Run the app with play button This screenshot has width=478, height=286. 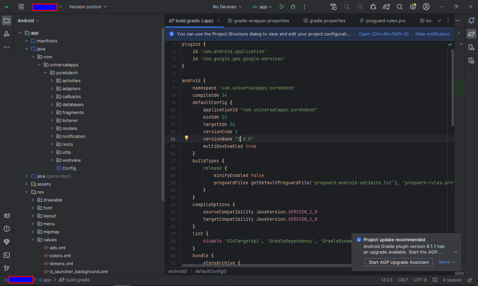click(x=282, y=7)
